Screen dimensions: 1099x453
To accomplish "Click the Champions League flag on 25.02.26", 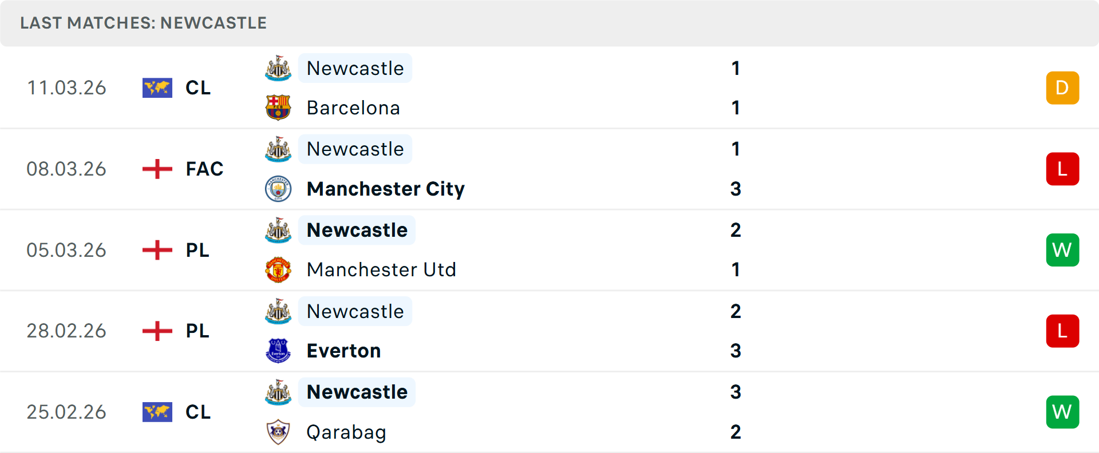I will [x=157, y=412].
